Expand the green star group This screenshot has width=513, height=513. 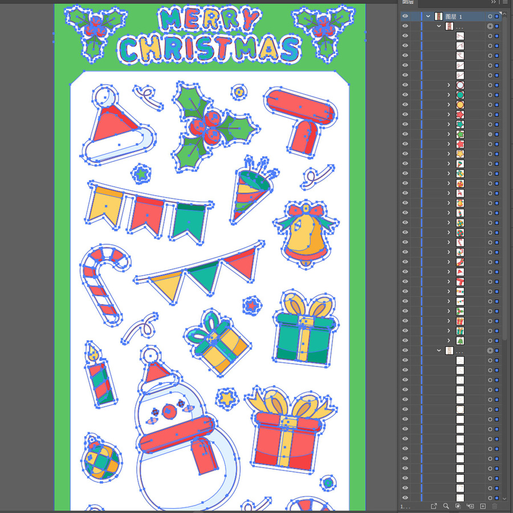[449, 134]
